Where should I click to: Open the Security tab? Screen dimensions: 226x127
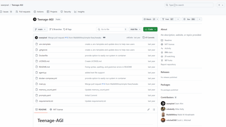tap(66, 12)
